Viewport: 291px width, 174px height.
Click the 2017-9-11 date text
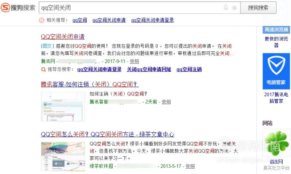[x=115, y=61]
